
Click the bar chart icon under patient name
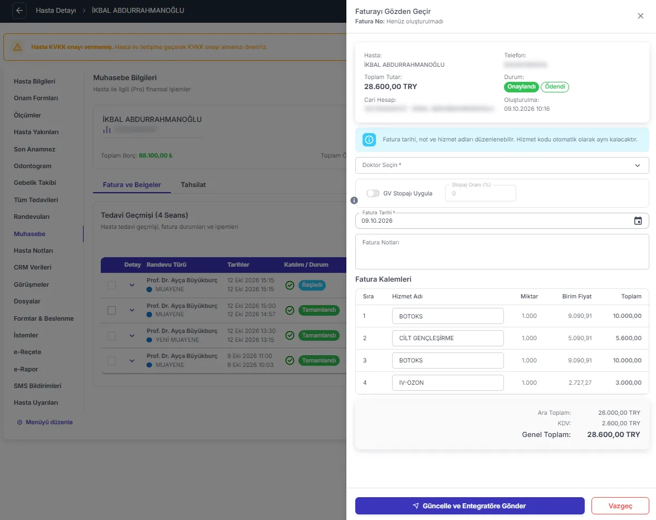pos(107,130)
